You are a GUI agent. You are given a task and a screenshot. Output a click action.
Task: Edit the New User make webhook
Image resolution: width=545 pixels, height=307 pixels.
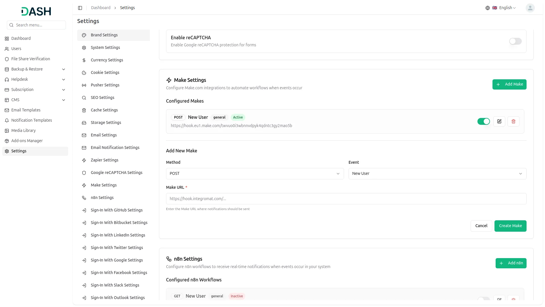[499, 121]
